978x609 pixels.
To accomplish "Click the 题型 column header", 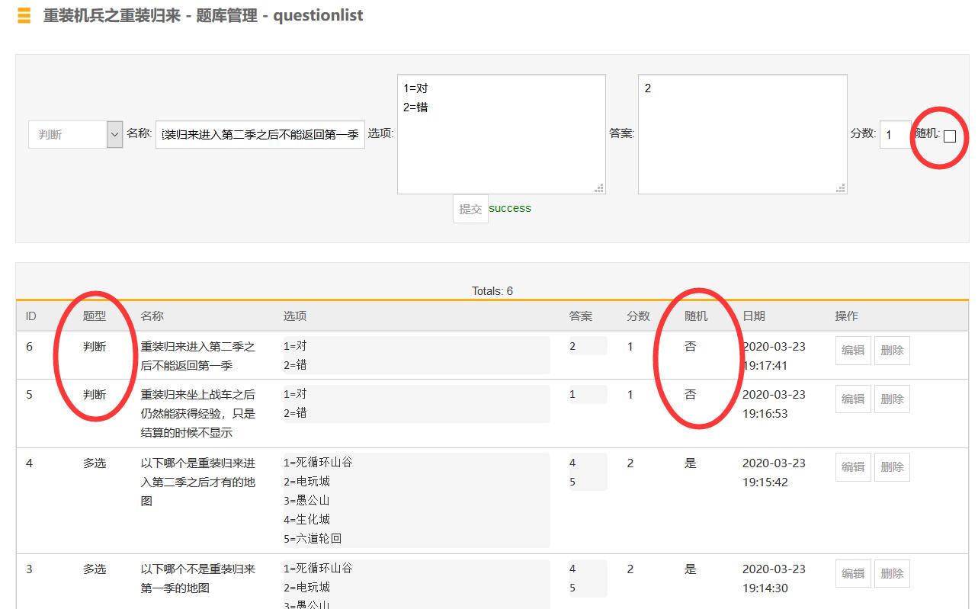I will [95, 316].
